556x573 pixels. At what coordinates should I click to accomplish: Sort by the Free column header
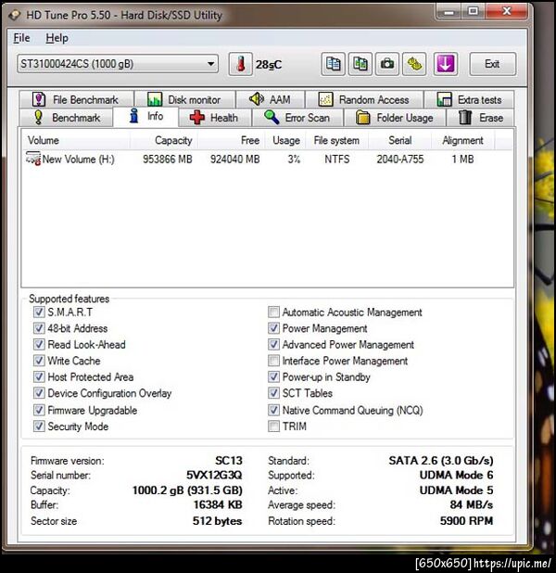[231, 140]
